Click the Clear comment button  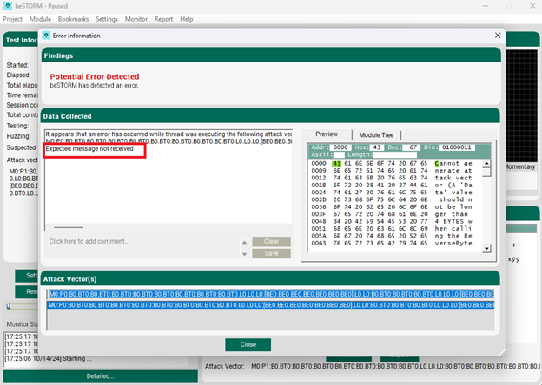(x=271, y=241)
